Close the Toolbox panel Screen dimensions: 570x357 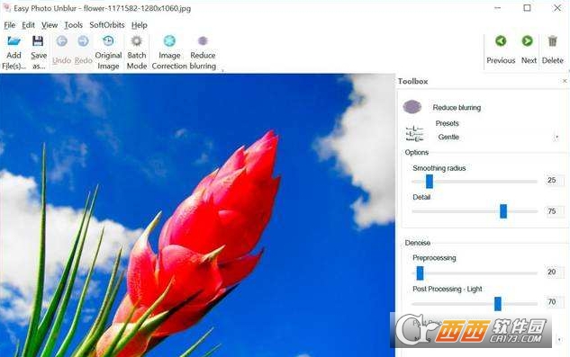click(565, 81)
